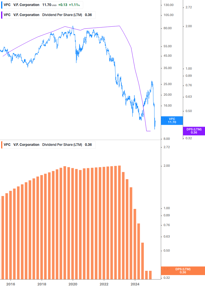The image size is (205, 288).
Task: Click the purple Dividend Per Share legend
Action: [48, 15]
